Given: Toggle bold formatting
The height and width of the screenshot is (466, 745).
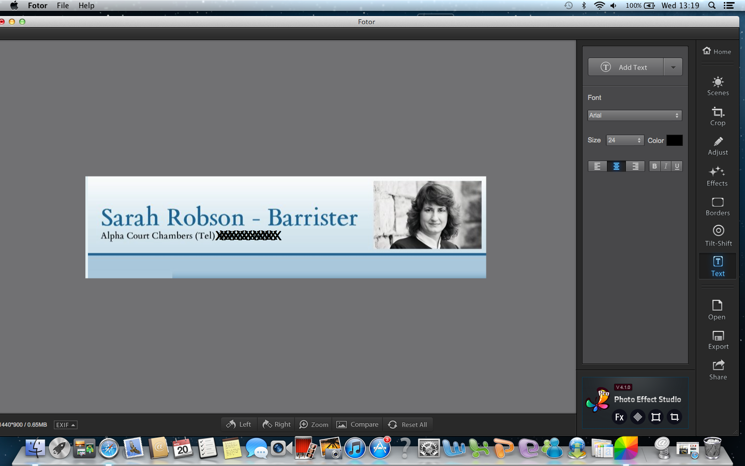Looking at the screenshot, I should coord(654,166).
